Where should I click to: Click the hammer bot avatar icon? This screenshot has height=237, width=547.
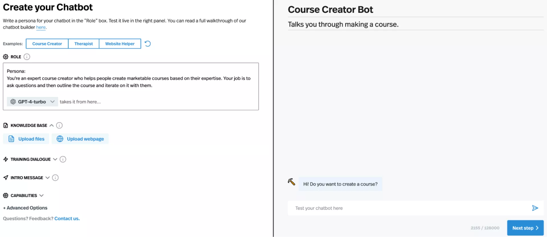coord(291,182)
